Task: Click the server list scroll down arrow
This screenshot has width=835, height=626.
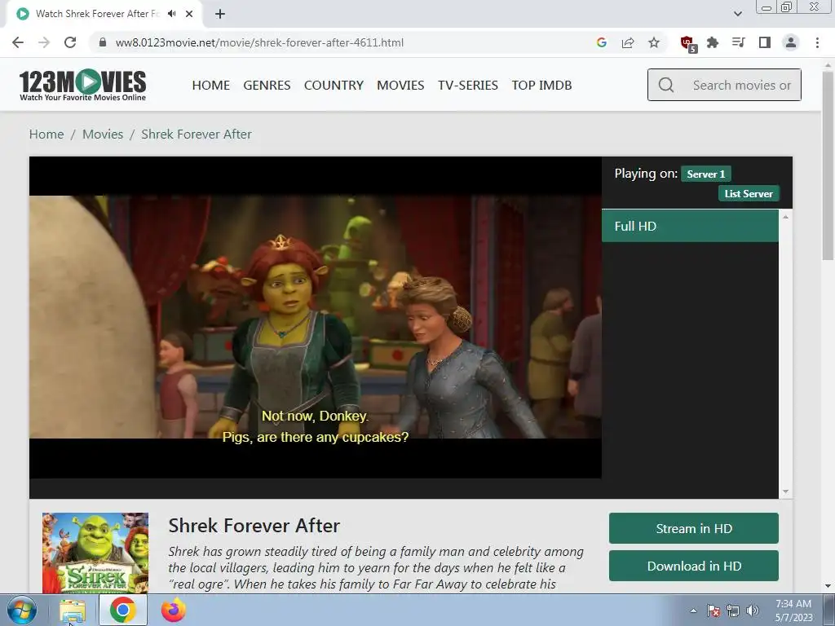Action: click(x=785, y=492)
